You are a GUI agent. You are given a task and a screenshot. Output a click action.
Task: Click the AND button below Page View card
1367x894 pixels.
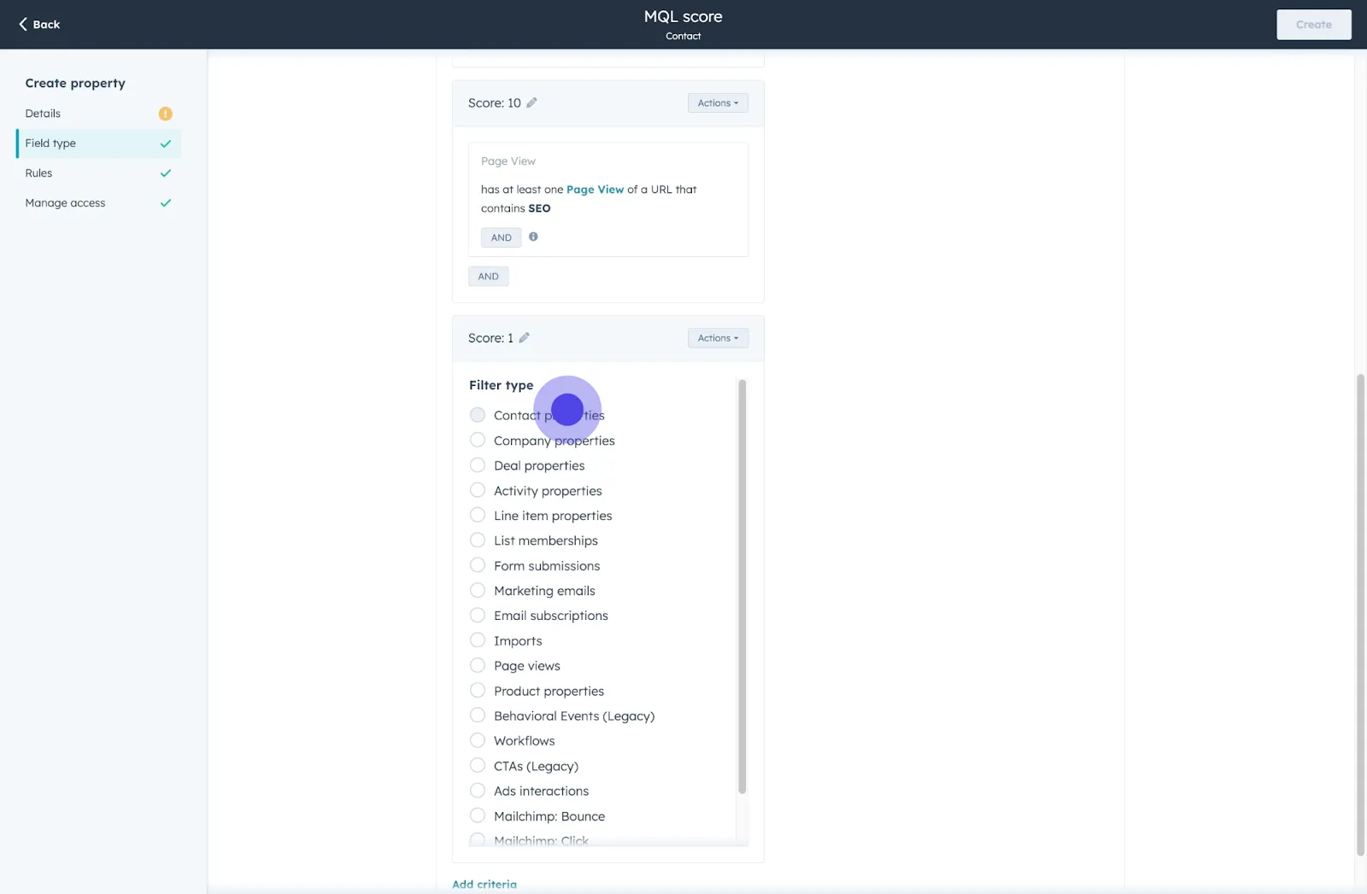click(488, 276)
